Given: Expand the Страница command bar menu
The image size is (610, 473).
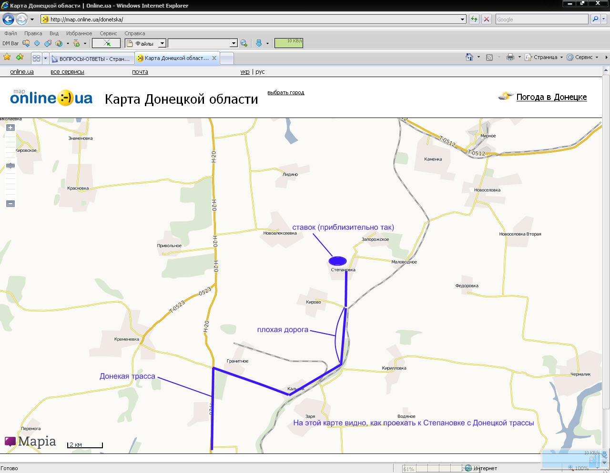Looking at the screenshot, I should 544,57.
